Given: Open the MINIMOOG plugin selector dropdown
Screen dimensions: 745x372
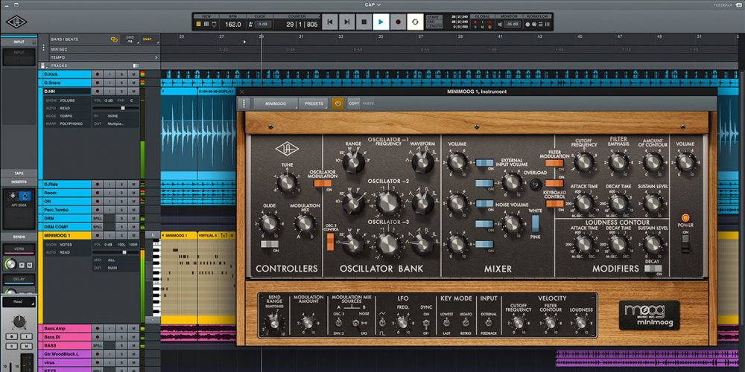Looking at the screenshot, I should [x=276, y=103].
